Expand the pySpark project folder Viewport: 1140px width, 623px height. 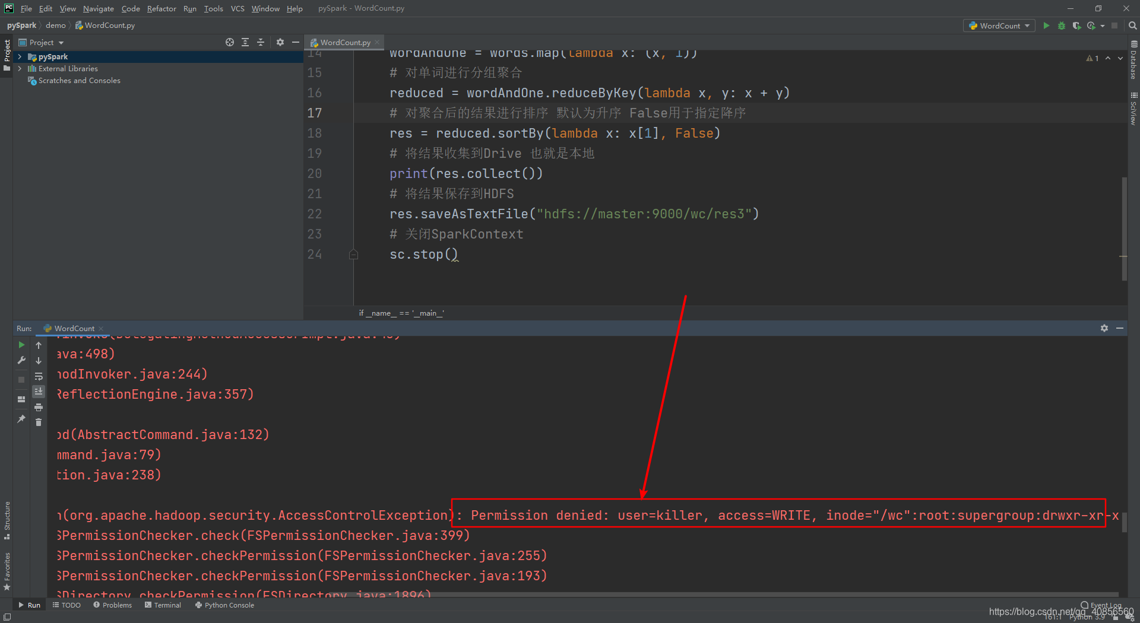[20, 57]
